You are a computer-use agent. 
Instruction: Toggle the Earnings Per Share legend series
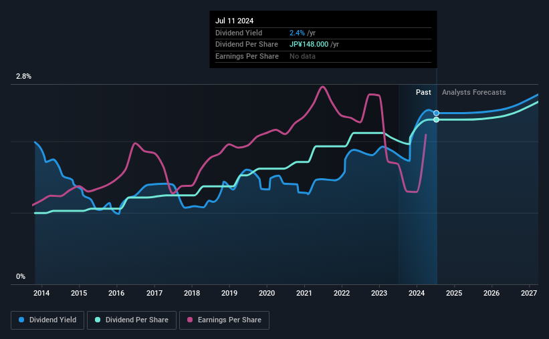pos(224,320)
